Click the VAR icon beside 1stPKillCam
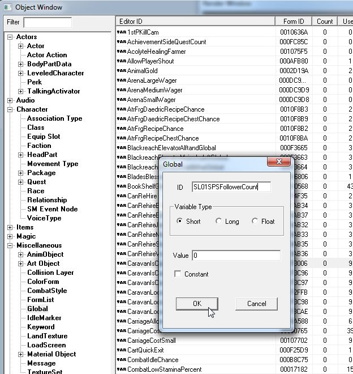 click(122, 32)
